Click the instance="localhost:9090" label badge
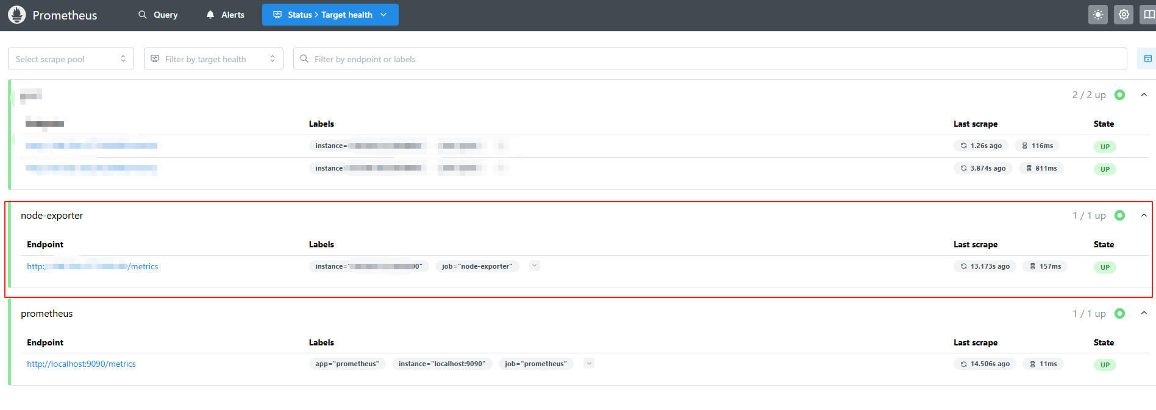This screenshot has width=1156, height=410. (442, 364)
